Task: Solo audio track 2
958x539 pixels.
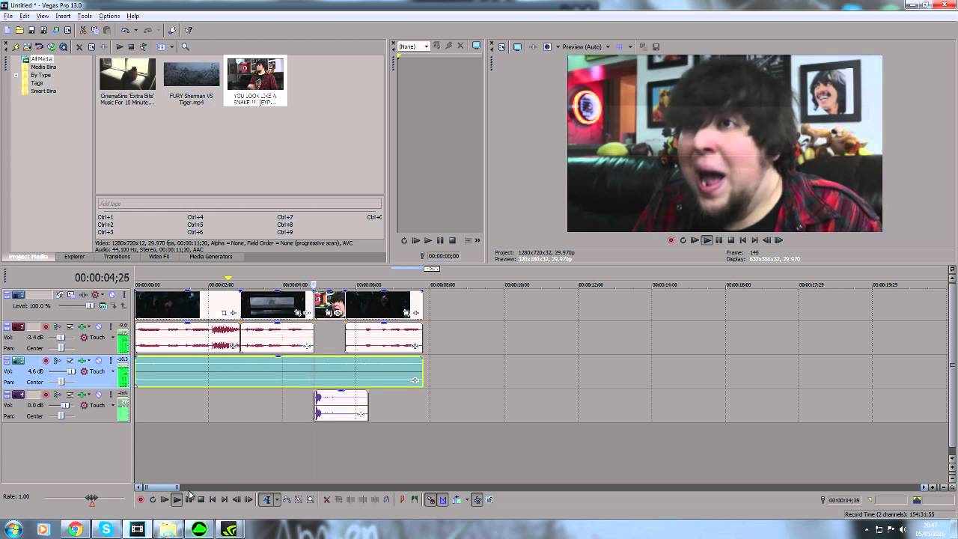Action: tap(111, 327)
